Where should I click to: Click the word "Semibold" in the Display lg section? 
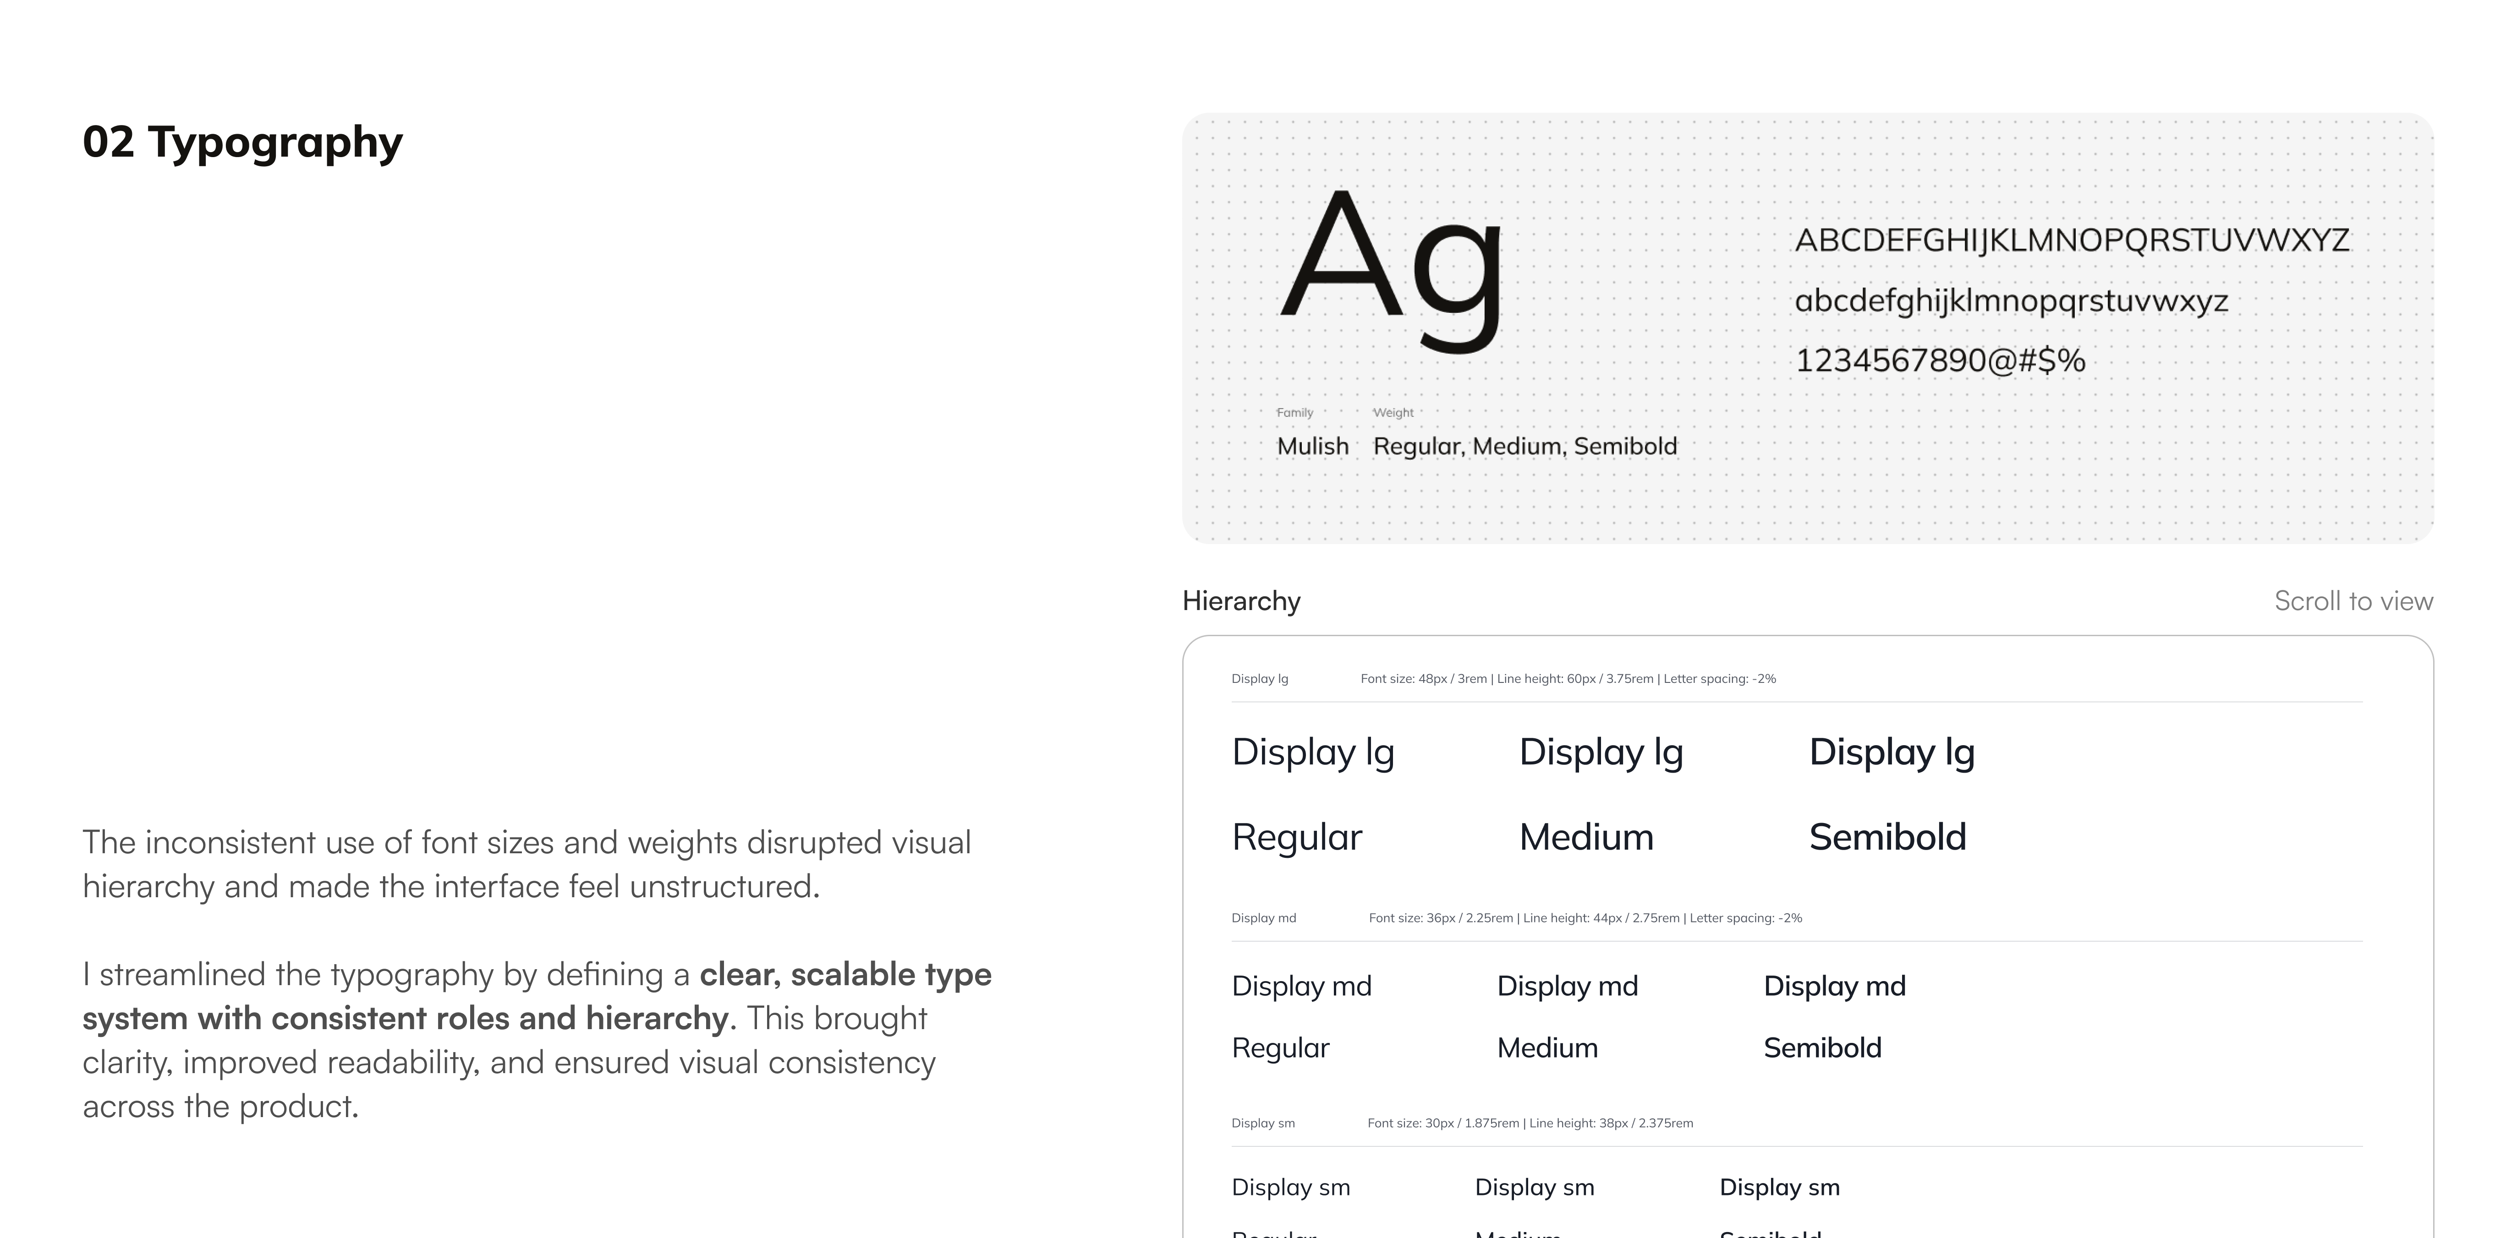click(x=1888, y=838)
